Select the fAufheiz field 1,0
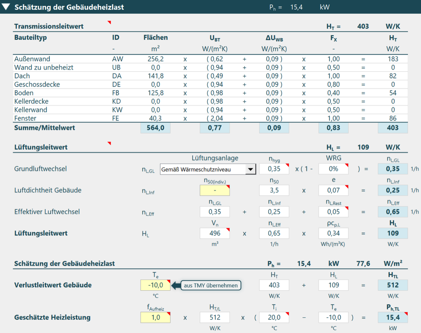Viewport: 421px width, 333px height. pos(155,318)
